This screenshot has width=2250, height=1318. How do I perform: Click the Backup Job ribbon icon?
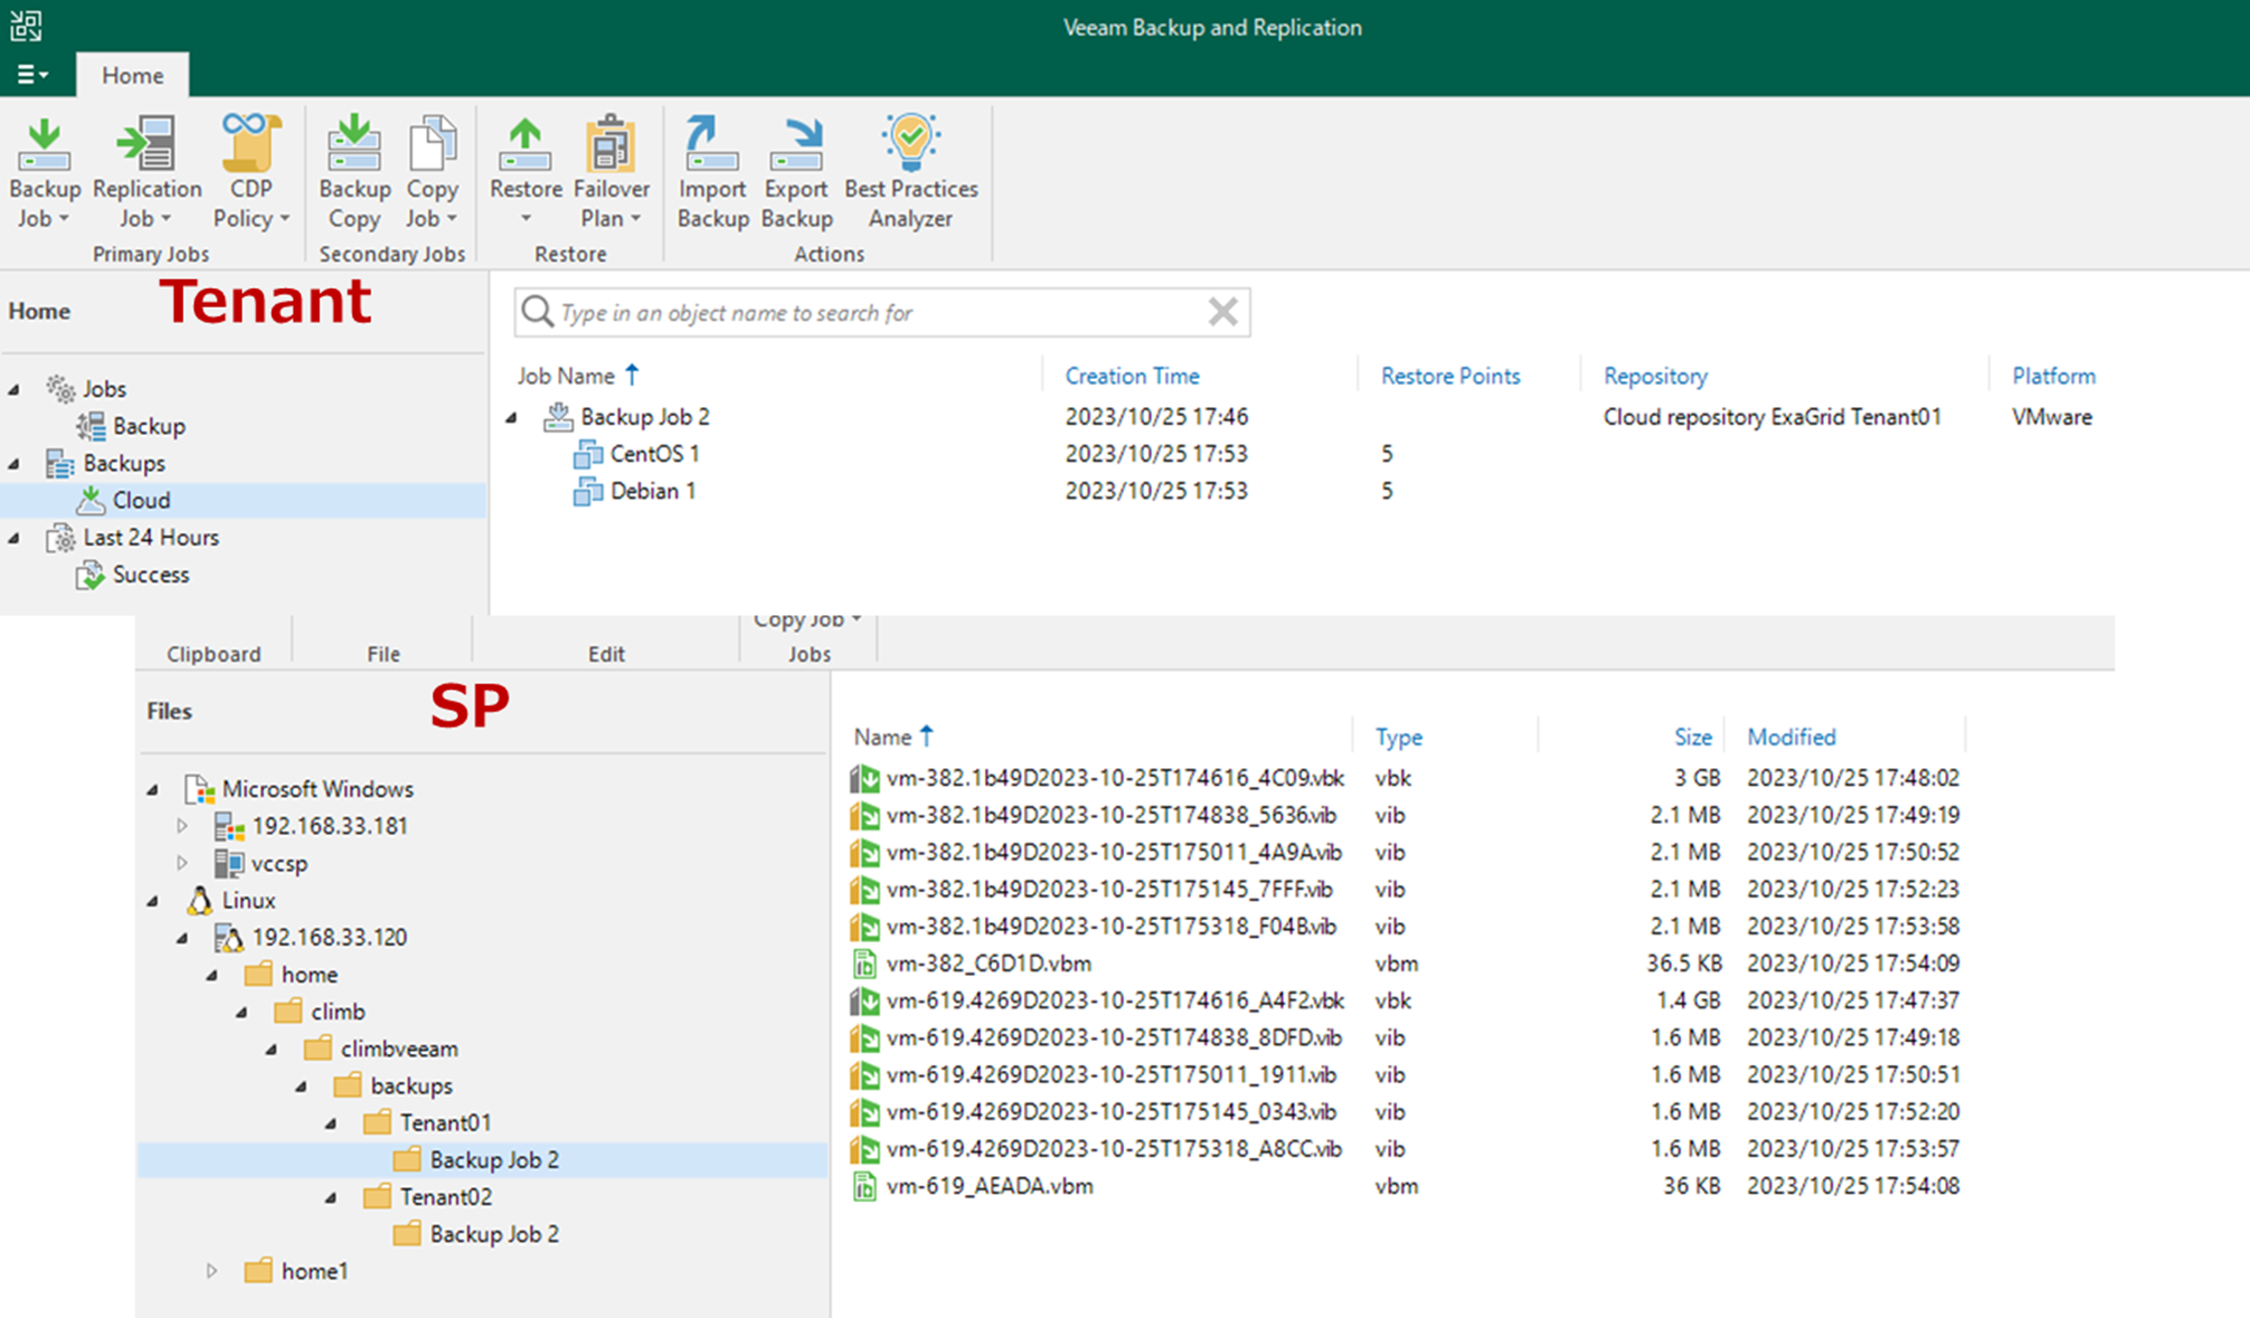[44, 173]
